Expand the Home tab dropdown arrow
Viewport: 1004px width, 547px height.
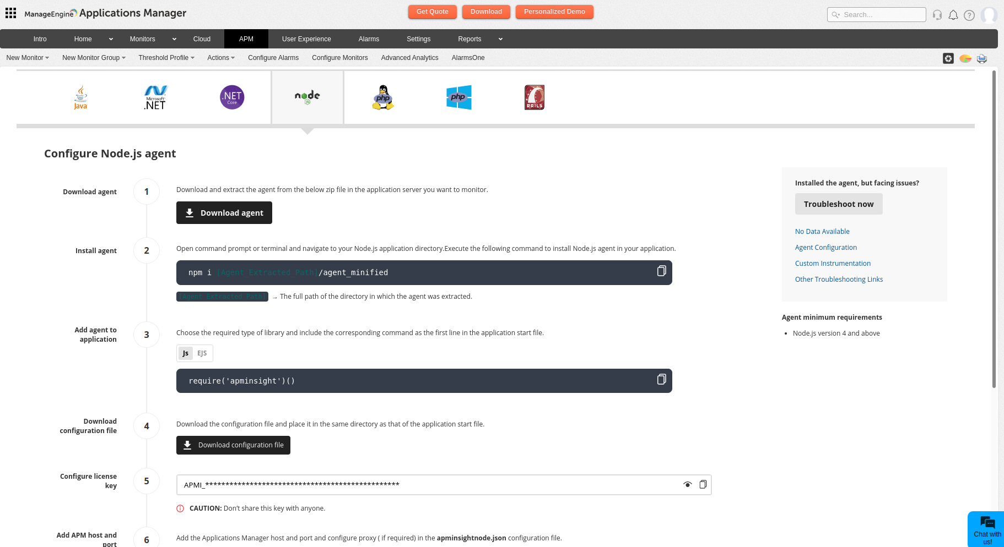coord(111,39)
